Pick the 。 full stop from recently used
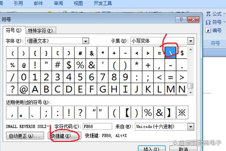Viewport: 226px width, 151px height. point(24,112)
